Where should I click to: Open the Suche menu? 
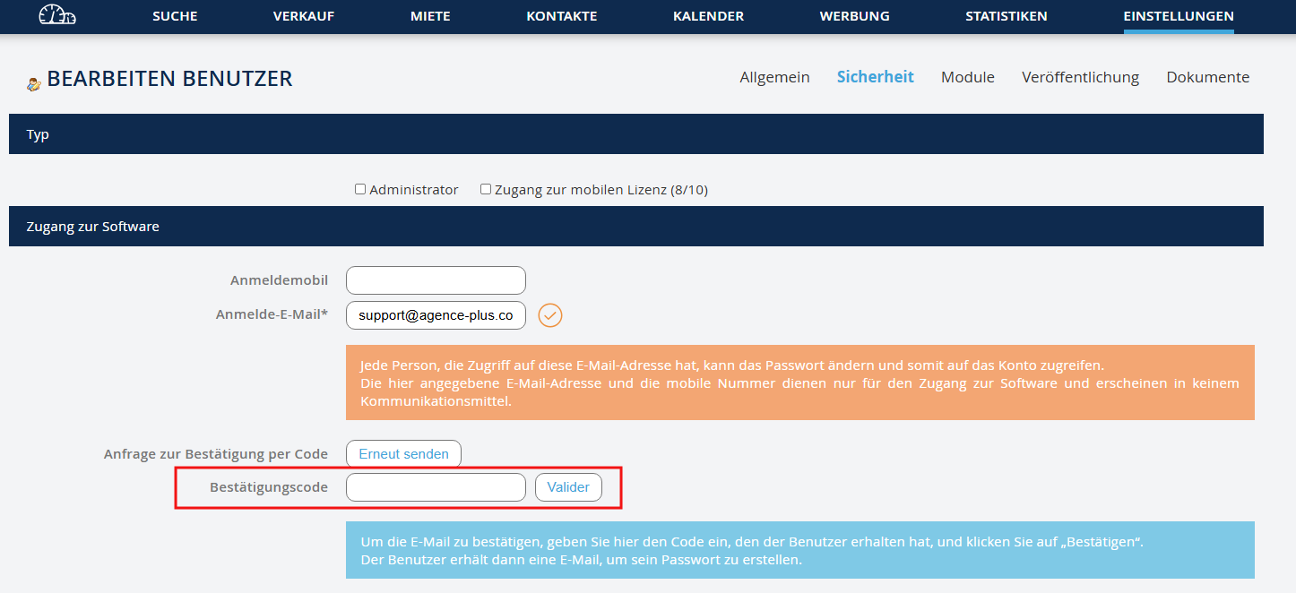[x=175, y=16]
